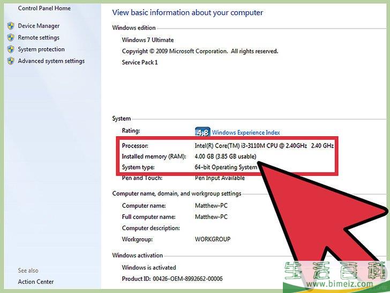The width and height of the screenshot is (390, 293).
Task: Click the Advanced system settings shield icon
Action: click(x=11, y=61)
